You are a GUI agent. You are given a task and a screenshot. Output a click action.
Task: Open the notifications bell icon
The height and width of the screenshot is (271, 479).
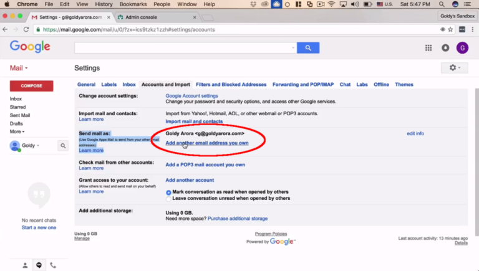pyautogui.click(x=445, y=48)
